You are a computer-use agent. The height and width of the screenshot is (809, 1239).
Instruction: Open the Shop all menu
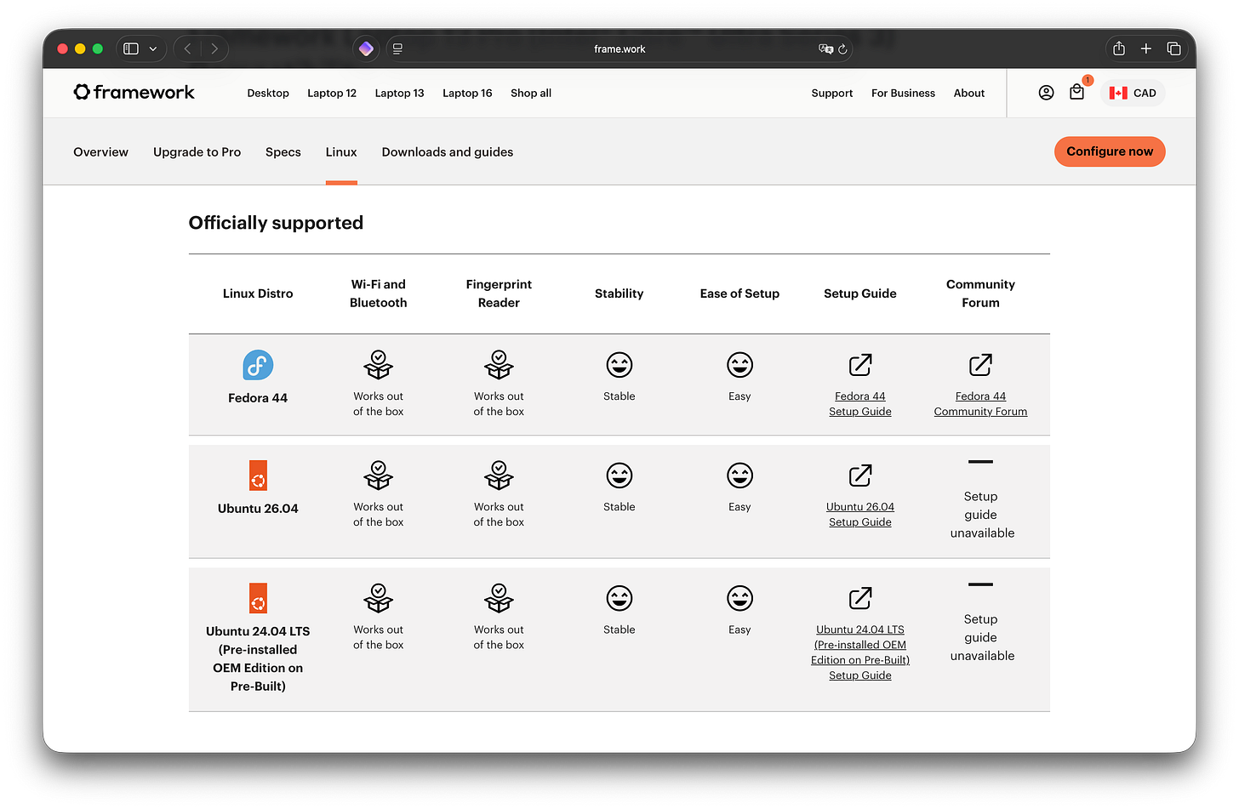tap(531, 93)
